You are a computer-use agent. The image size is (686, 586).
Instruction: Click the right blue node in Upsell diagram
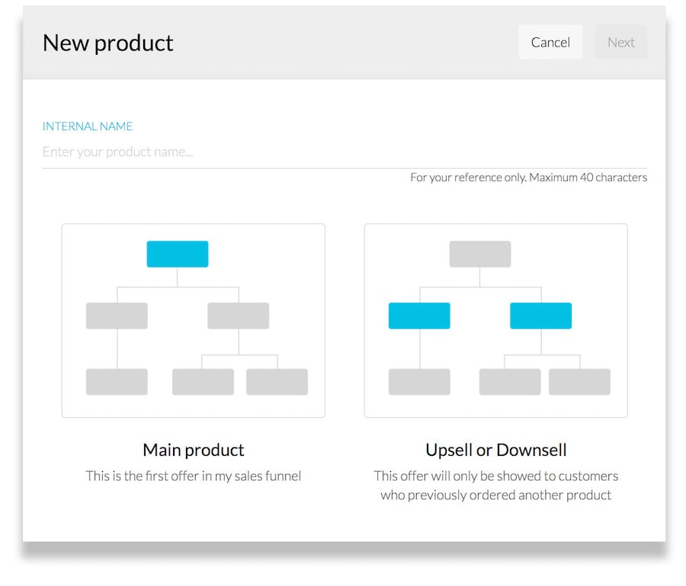point(540,316)
